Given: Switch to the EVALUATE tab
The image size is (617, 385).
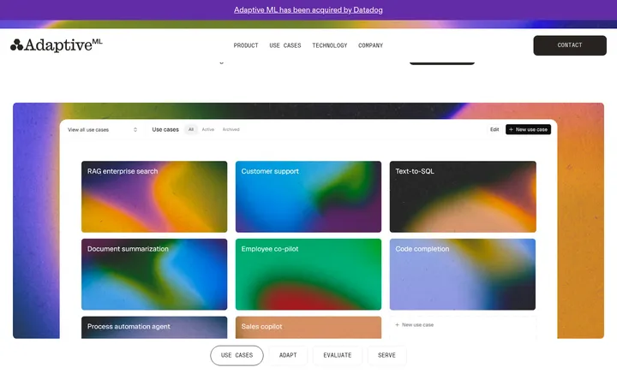Looking at the screenshot, I should 338,355.
